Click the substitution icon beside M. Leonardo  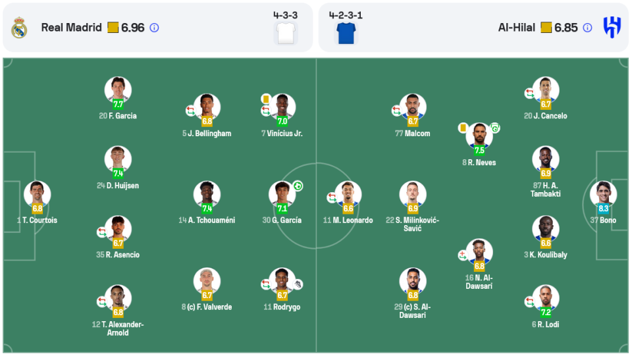tap(332, 197)
